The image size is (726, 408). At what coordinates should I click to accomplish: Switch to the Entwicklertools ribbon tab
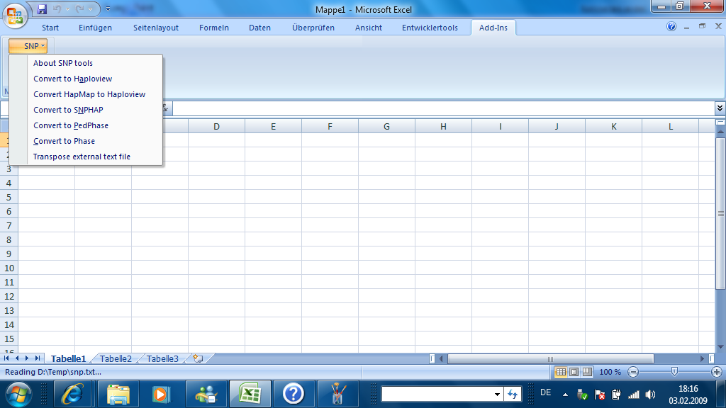click(430, 27)
